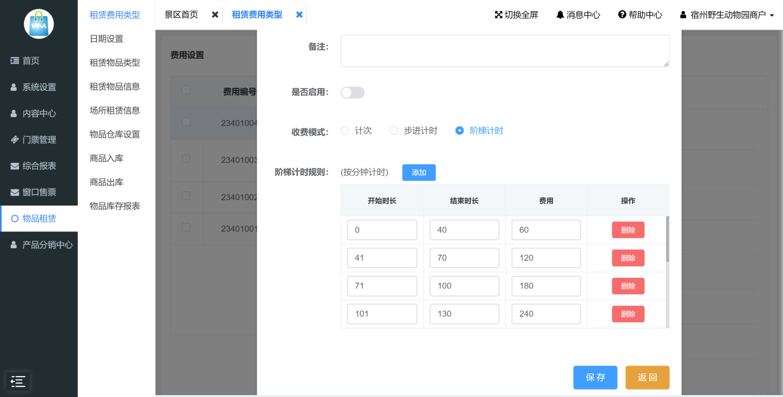Open 租赁物品类型 submenu item
The width and height of the screenshot is (783, 397).
tap(115, 62)
